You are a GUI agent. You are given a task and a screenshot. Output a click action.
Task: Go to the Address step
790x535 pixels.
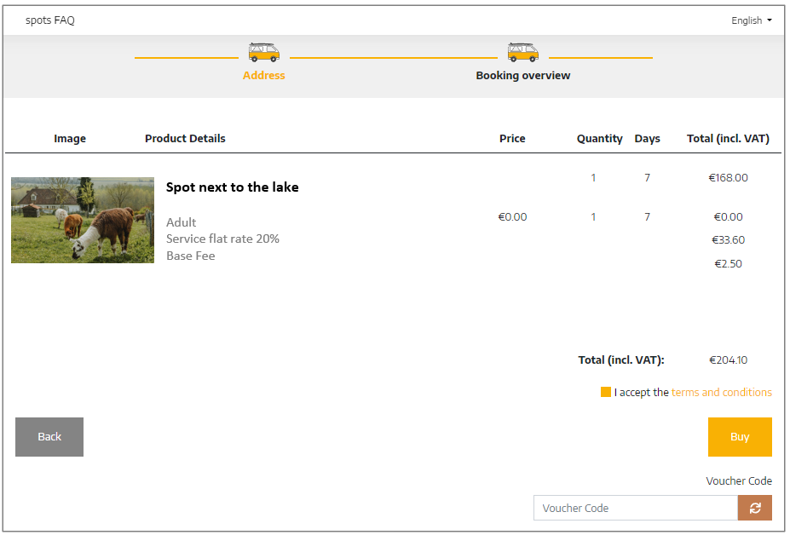[264, 76]
